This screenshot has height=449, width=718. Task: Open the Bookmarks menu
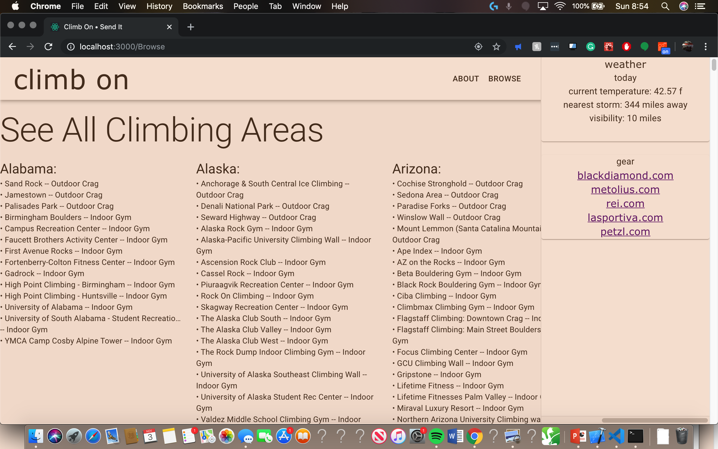203,6
